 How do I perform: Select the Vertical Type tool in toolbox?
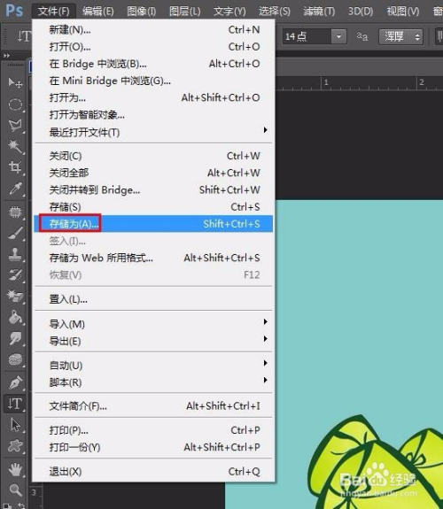(15, 404)
